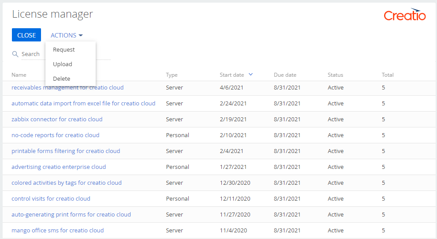Select the 12/30/2020 start date cell

235,183
